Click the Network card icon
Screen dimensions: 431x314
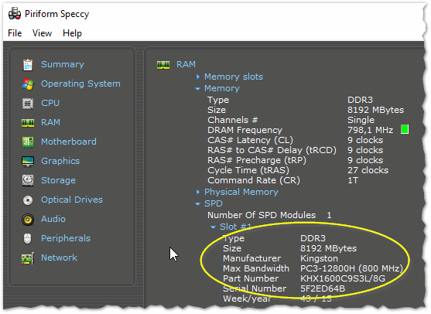pos(28,258)
